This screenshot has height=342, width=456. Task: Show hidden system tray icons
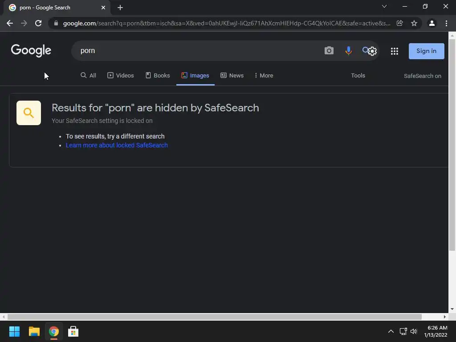(391, 331)
